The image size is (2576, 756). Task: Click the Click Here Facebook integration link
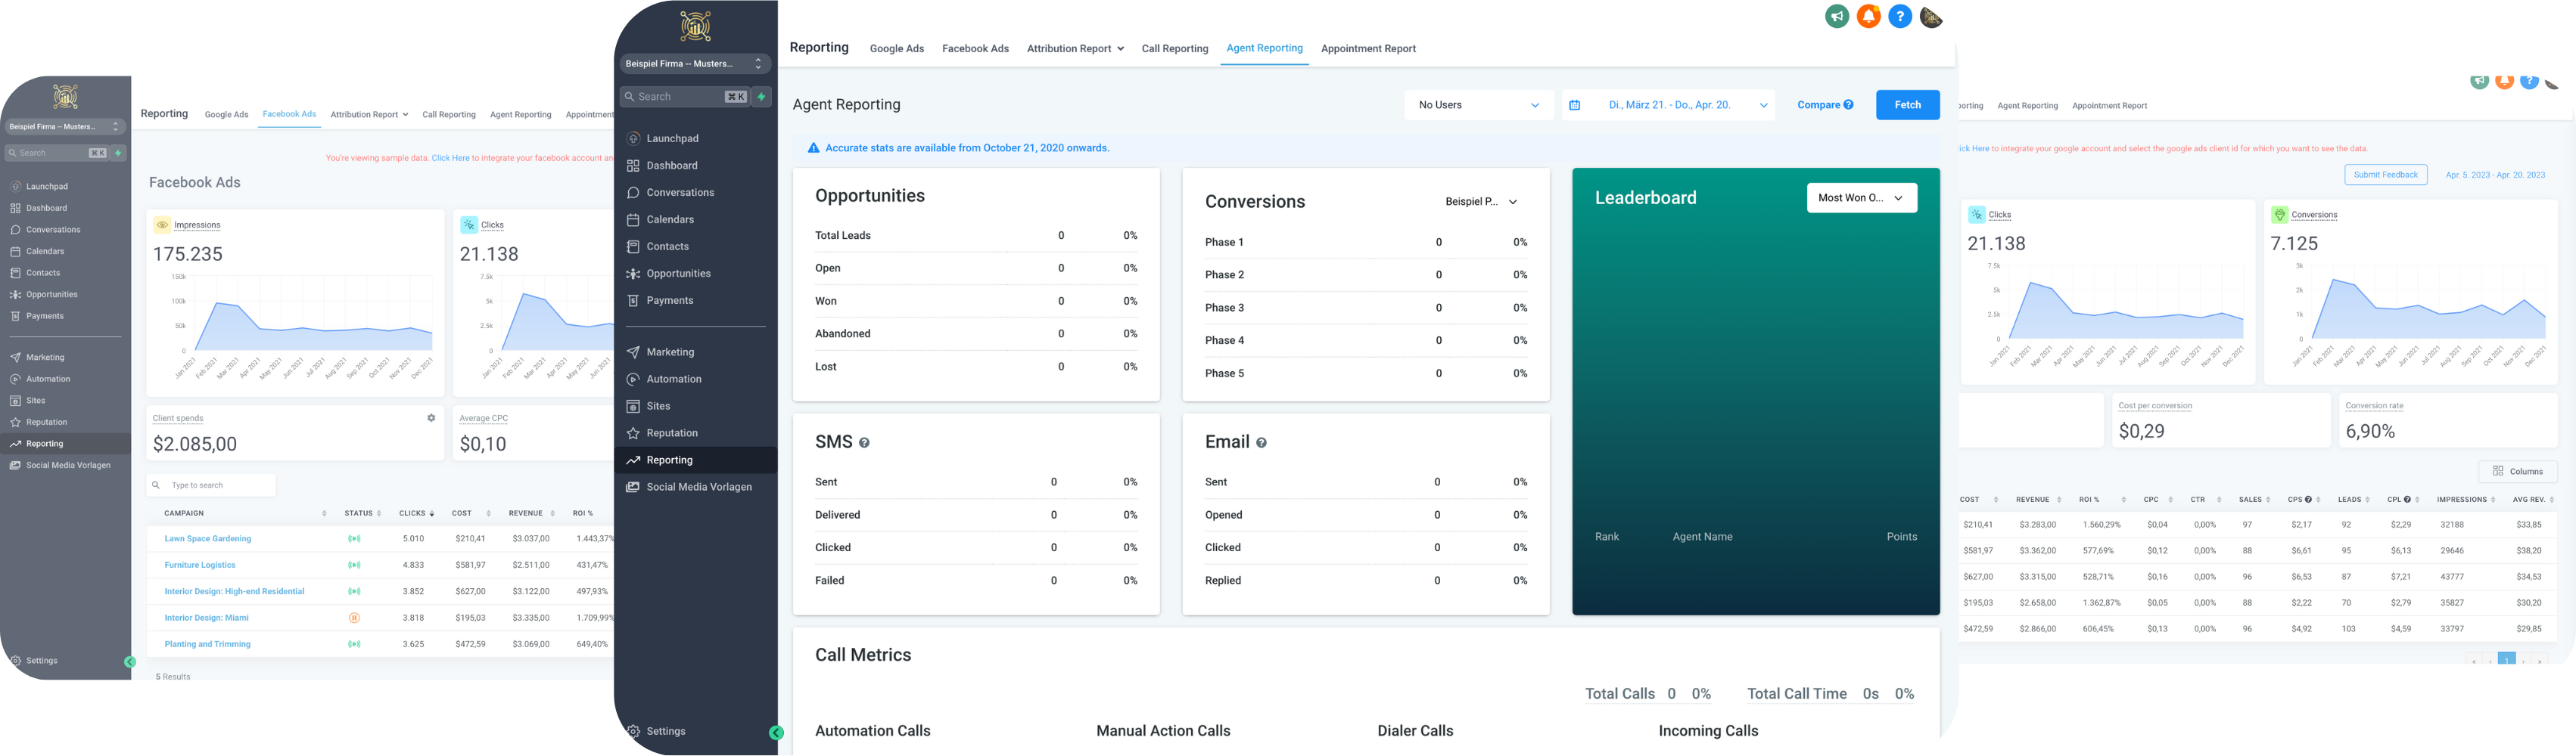[x=450, y=158]
